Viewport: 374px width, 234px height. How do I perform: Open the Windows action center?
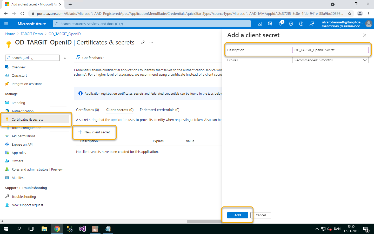coord(366,229)
